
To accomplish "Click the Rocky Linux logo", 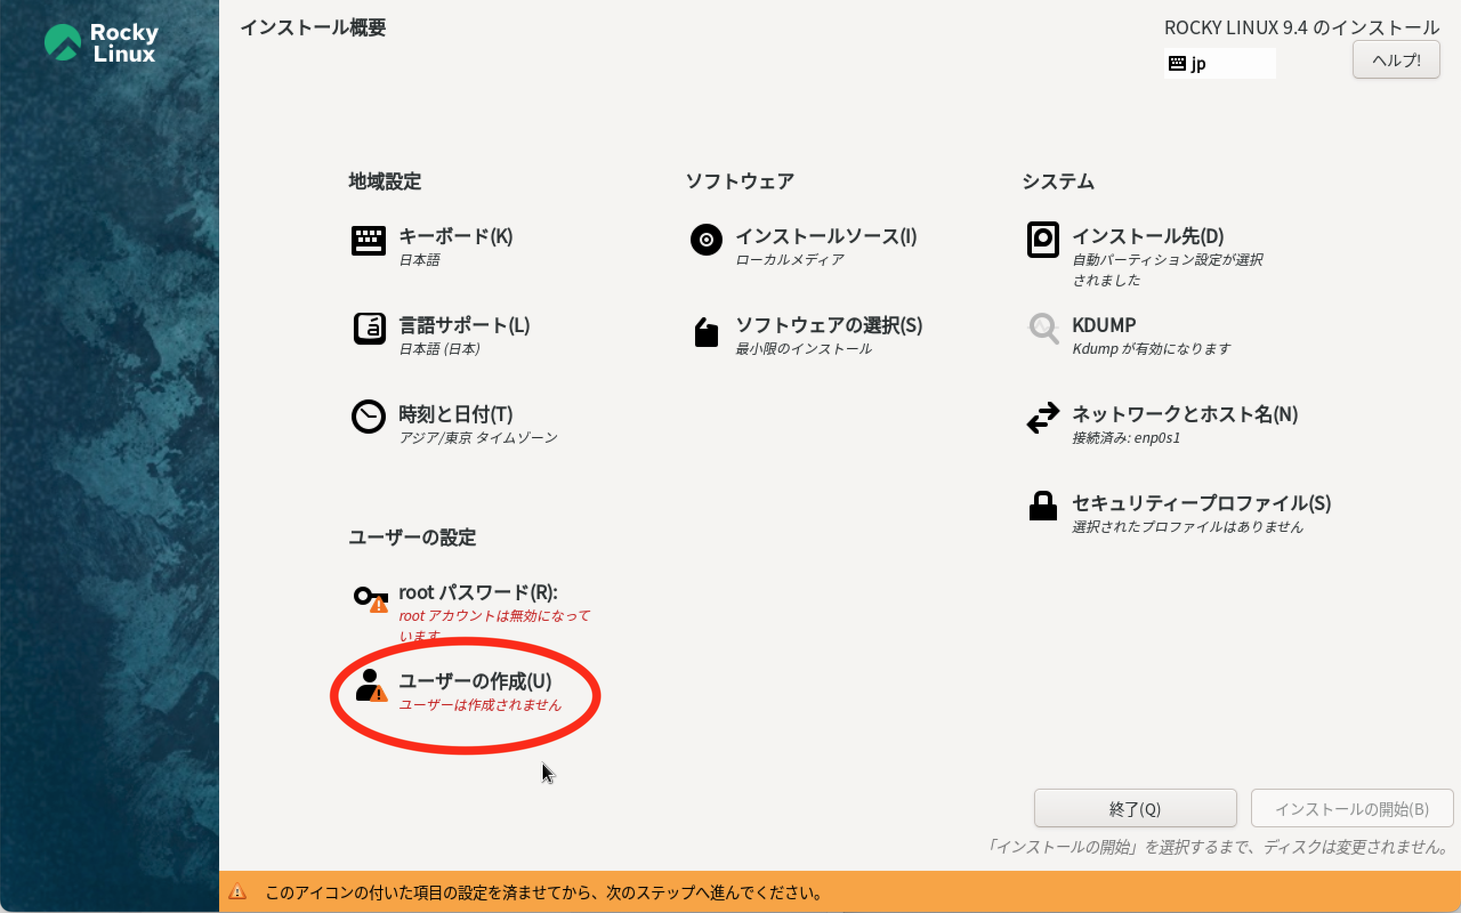I will 102,43.
